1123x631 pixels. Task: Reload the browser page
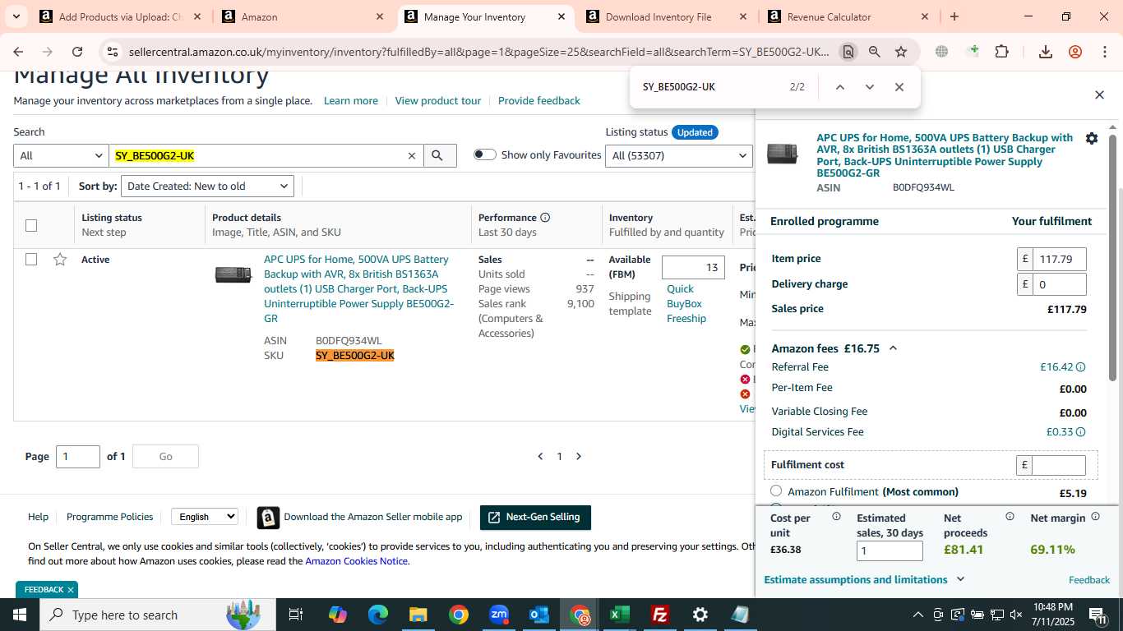point(76,52)
